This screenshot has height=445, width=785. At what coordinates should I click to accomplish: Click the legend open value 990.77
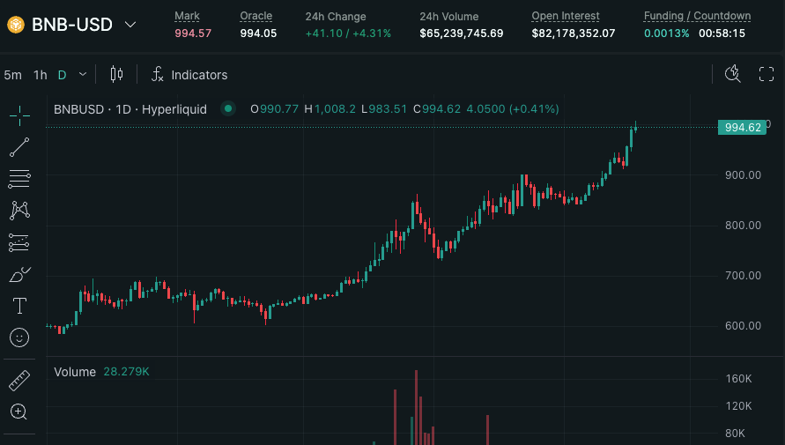pyautogui.click(x=279, y=109)
